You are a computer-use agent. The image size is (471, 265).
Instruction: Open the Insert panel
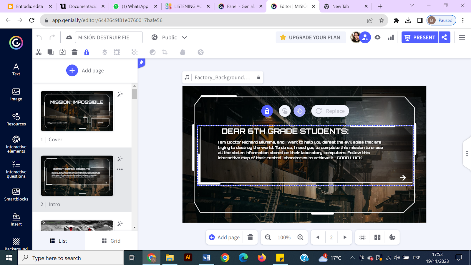pyautogui.click(x=16, y=220)
